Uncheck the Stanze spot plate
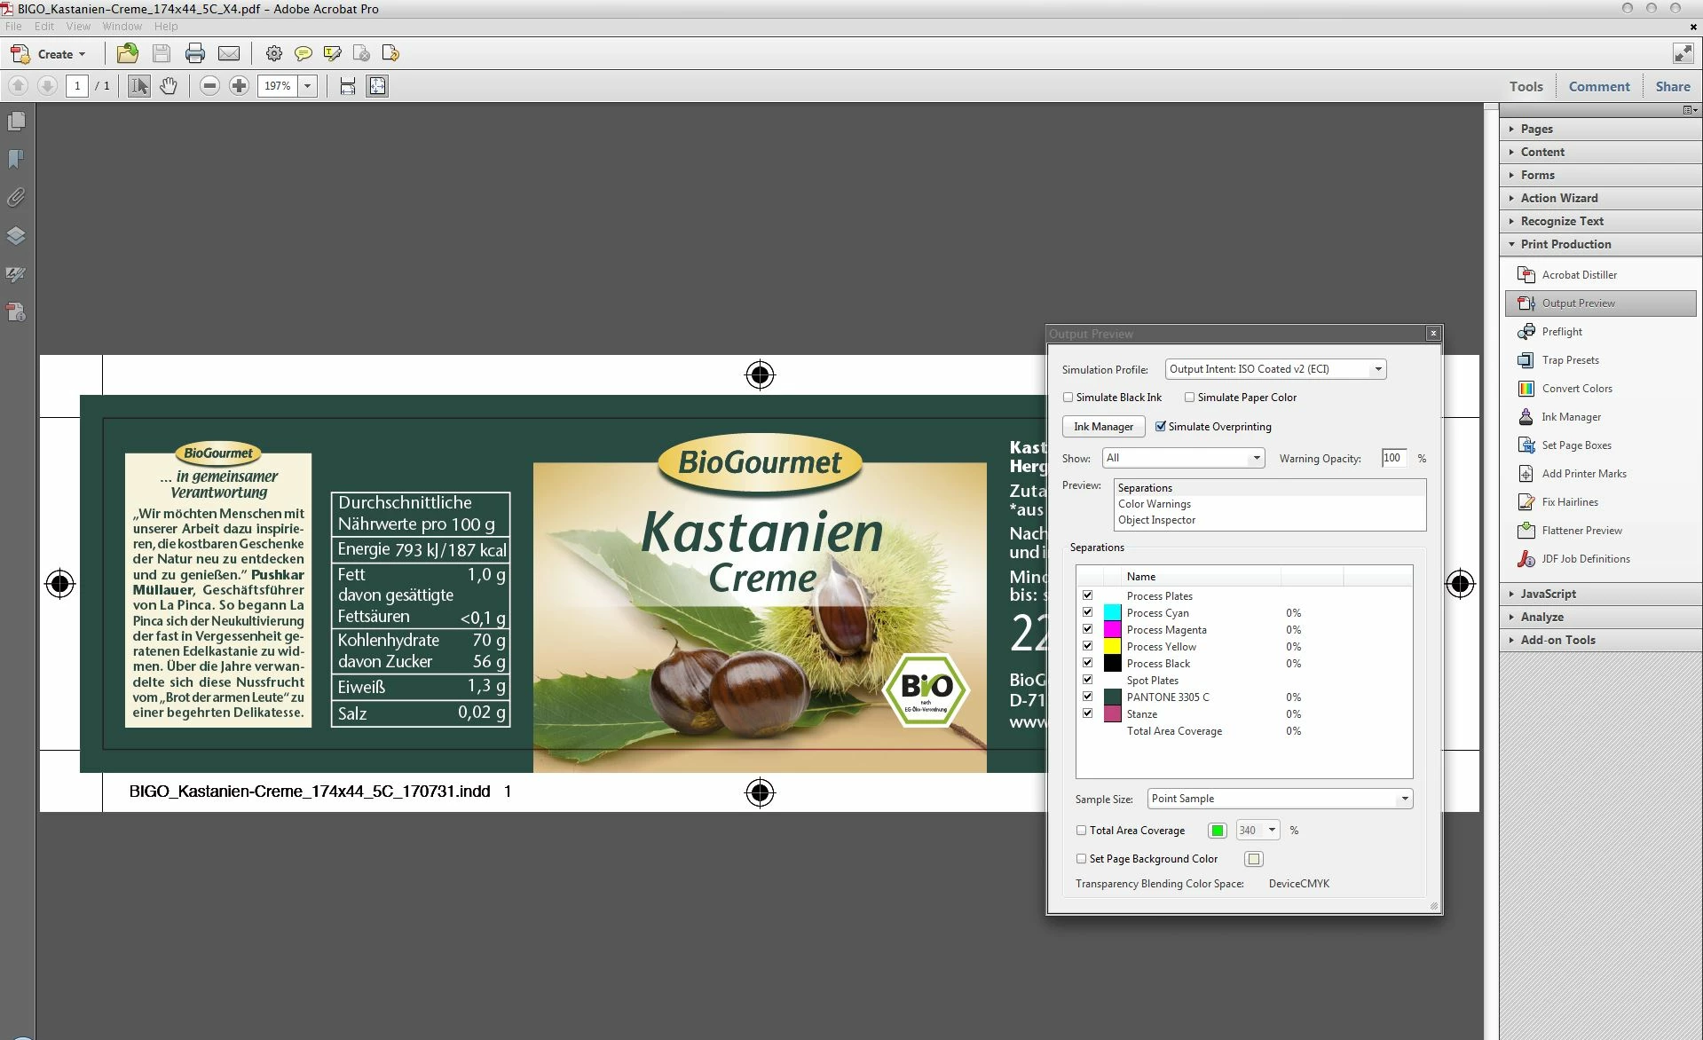 pyautogui.click(x=1087, y=713)
